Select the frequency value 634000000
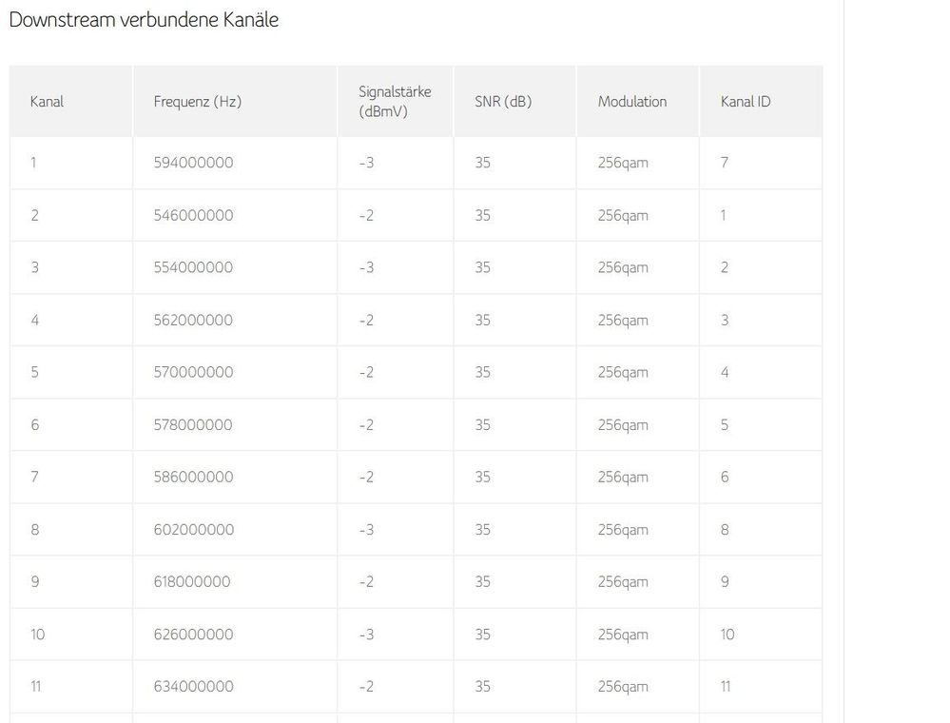 click(193, 687)
